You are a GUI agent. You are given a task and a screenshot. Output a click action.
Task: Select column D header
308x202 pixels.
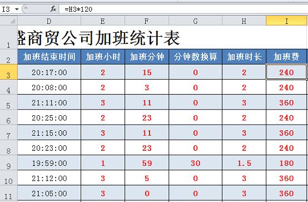coord(49,21)
